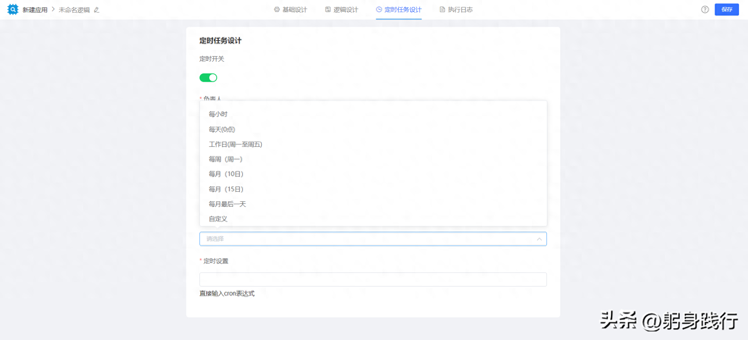Click the blue 保存 button

(726, 9)
